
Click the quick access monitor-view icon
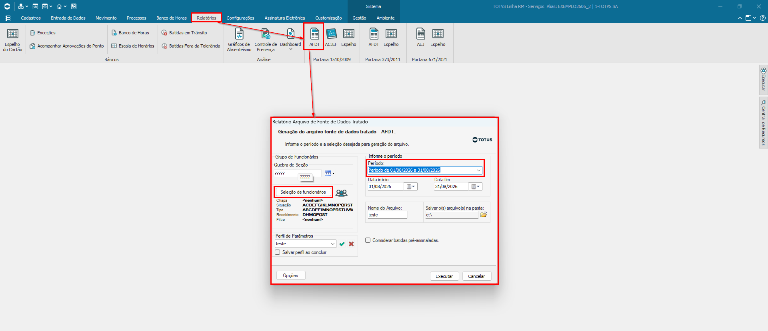[x=35, y=6]
